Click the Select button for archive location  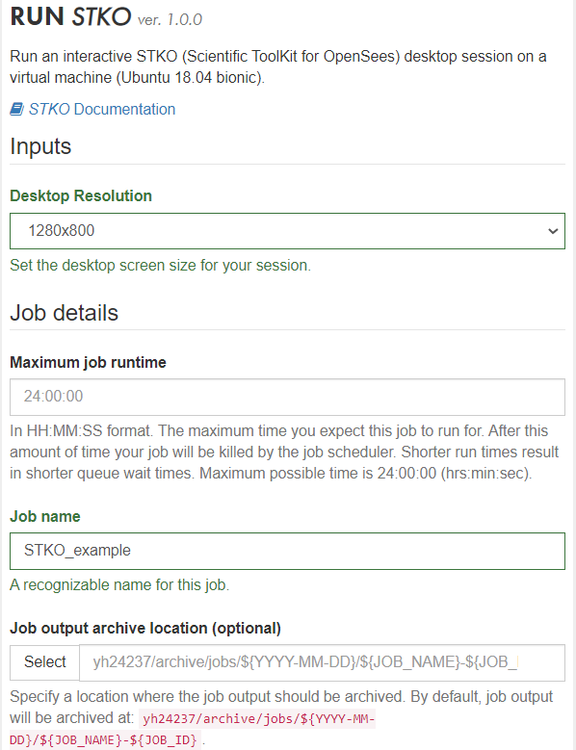[45, 662]
